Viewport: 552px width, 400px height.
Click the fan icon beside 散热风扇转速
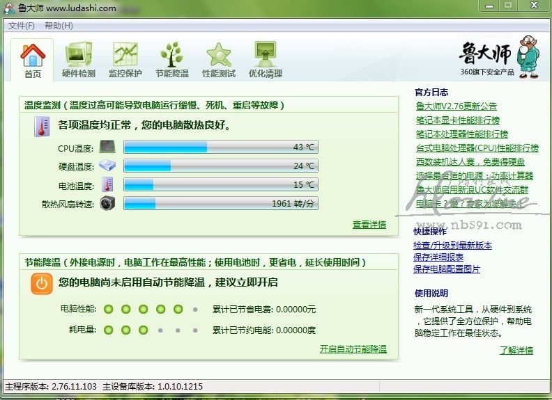[107, 203]
